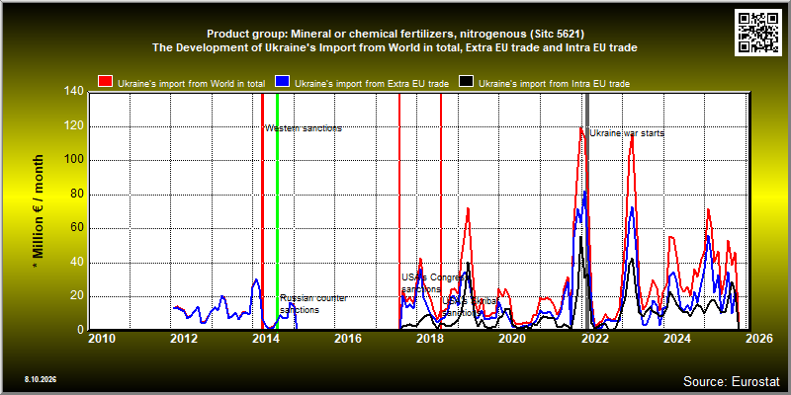Click the "USA's Congress sanctions" annotation label
The width and height of the screenshot is (791, 395).
pos(435,283)
